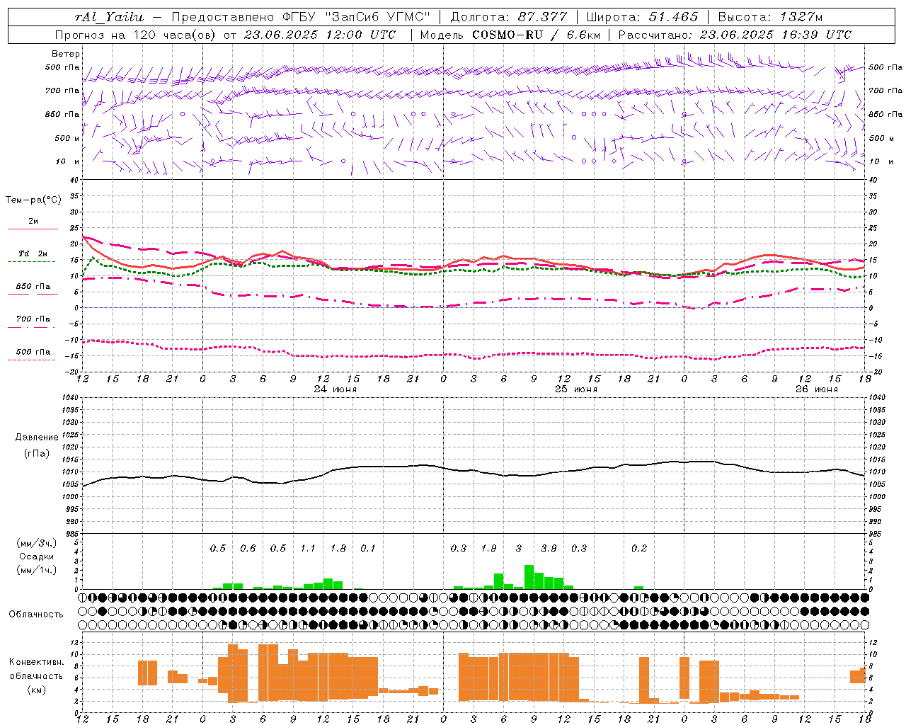
Task: Click the 'Td 2м' dew point legend entry
Action: click(x=33, y=253)
